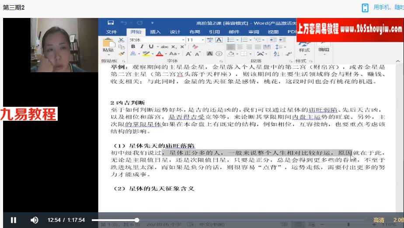The height and width of the screenshot is (228, 404).
Task: Pause the video playback
Action: 14,220
